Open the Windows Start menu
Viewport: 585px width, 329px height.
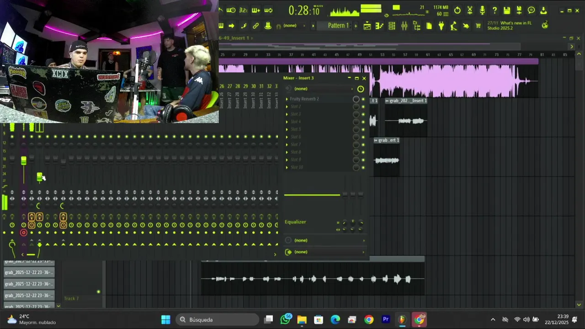(165, 319)
